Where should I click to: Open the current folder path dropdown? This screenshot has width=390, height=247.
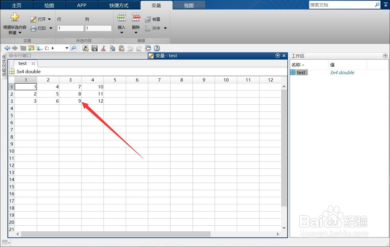tap(67, 48)
